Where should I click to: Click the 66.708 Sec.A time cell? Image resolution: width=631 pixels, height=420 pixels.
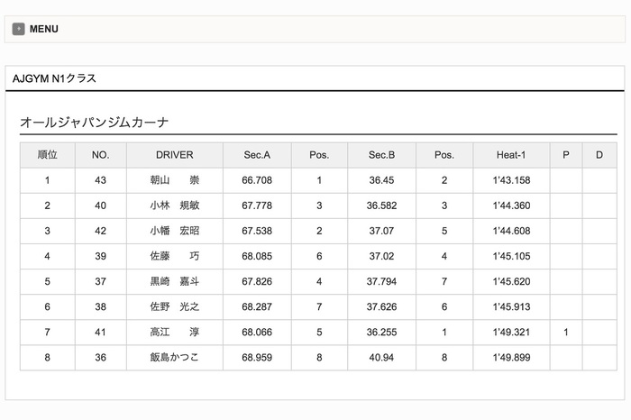[257, 180]
